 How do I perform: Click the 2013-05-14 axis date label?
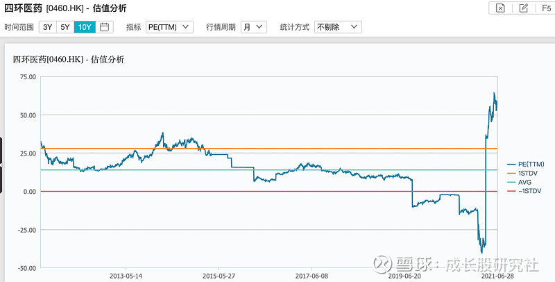point(126,276)
